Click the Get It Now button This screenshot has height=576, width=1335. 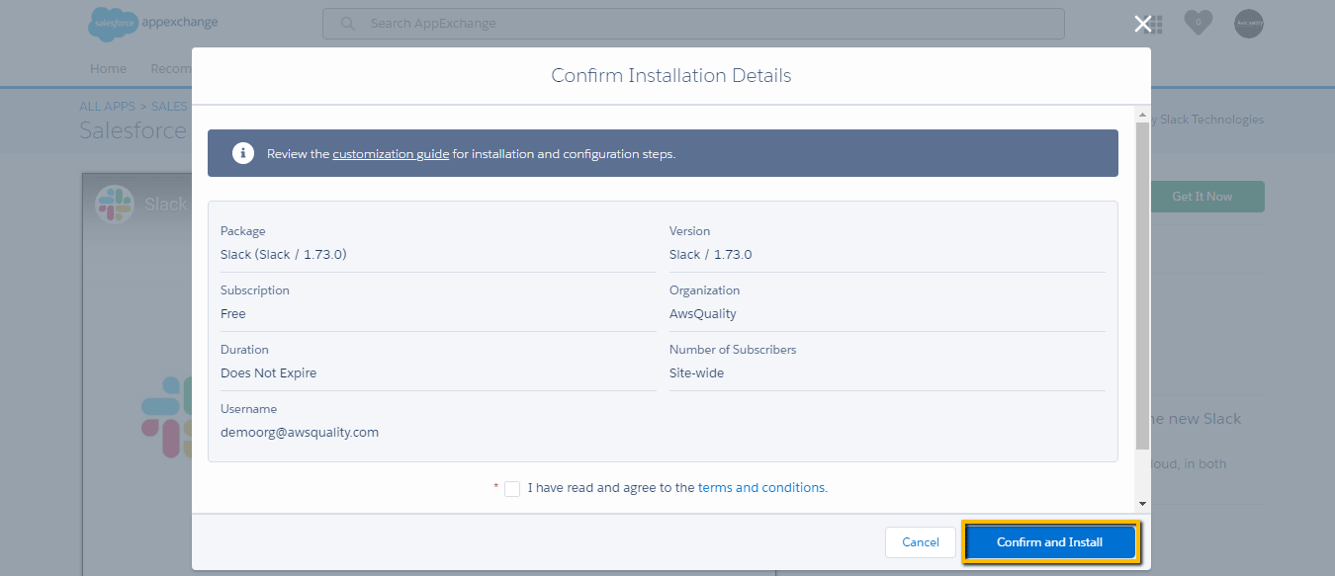coord(1201,197)
